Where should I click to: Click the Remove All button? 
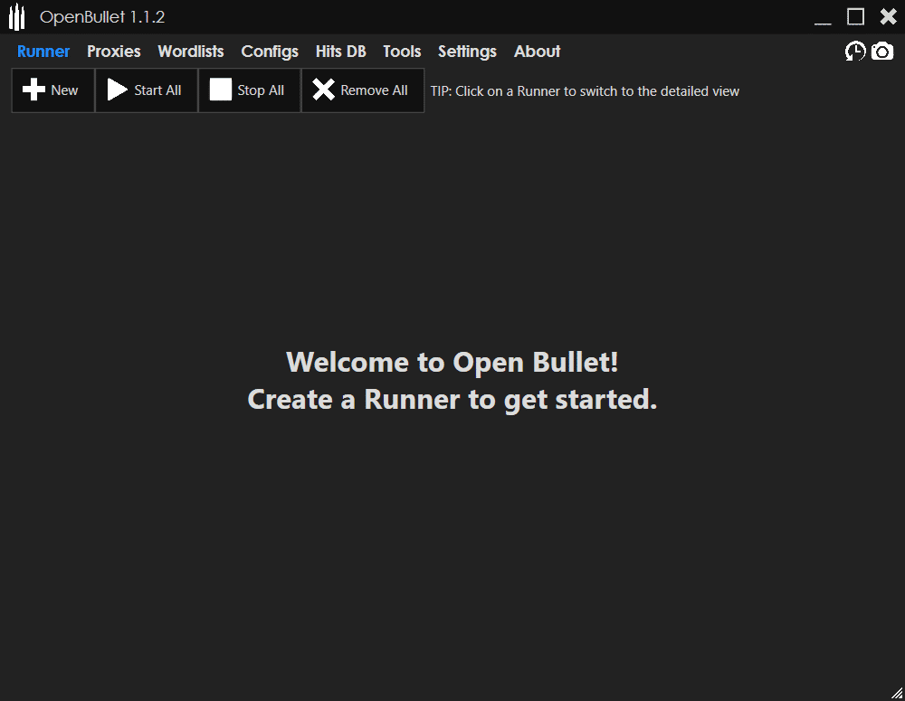(363, 90)
